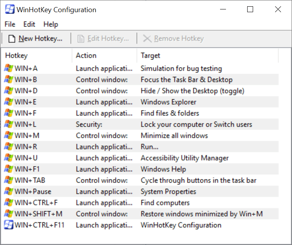Select the 'Windows Explorer' target
The image size is (292, 245).
click(168, 102)
